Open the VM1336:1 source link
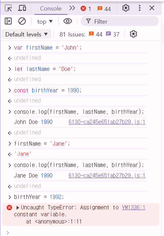Screen dimensions: 164x236 coord(134,207)
